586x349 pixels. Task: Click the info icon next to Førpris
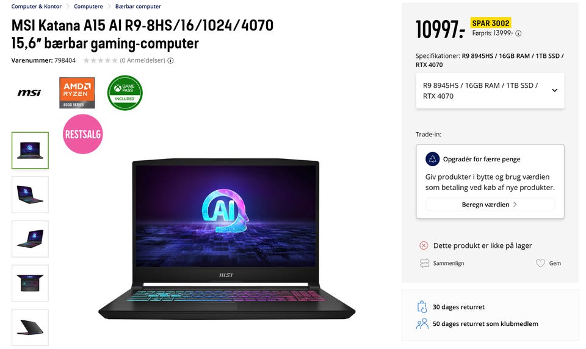pos(518,33)
